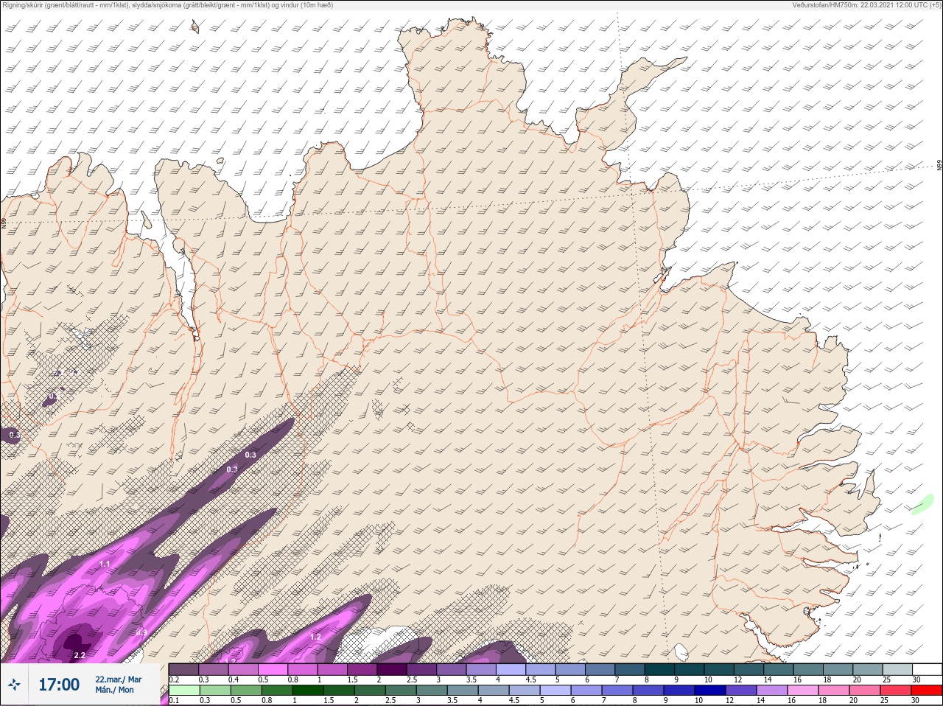Image resolution: width=943 pixels, height=706 pixels.
Task: Select bottom legend light green swatch labeled 0.1
Action: tap(185, 691)
